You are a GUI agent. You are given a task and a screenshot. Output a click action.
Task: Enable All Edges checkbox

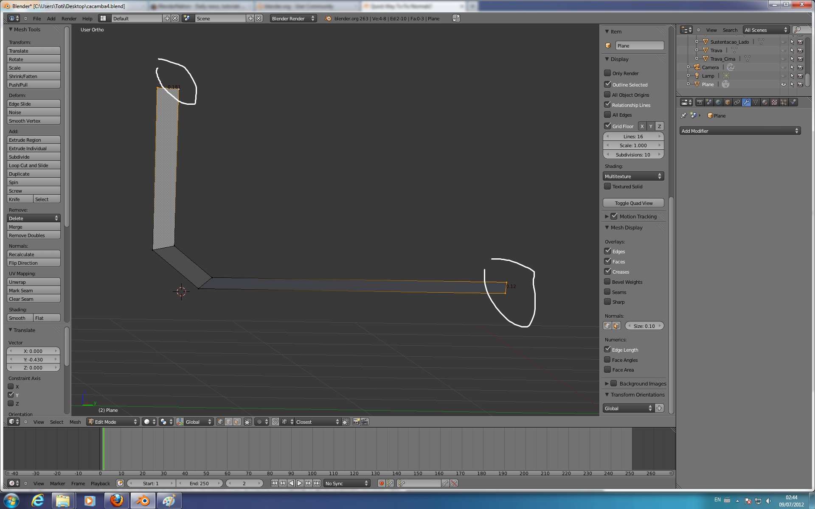coord(607,115)
